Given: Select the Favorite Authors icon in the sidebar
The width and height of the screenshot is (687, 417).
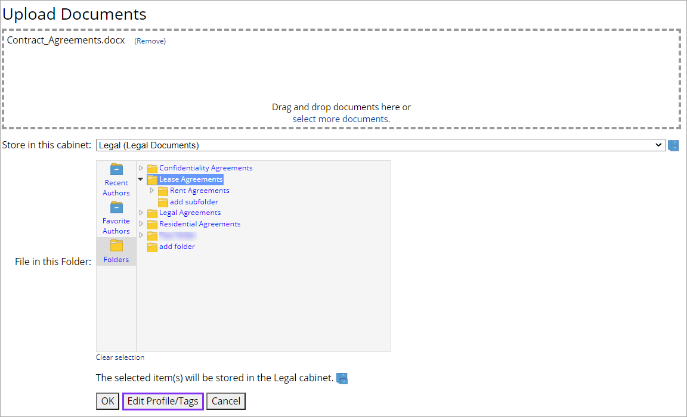Looking at the screenshot, I should pos(116,208).
